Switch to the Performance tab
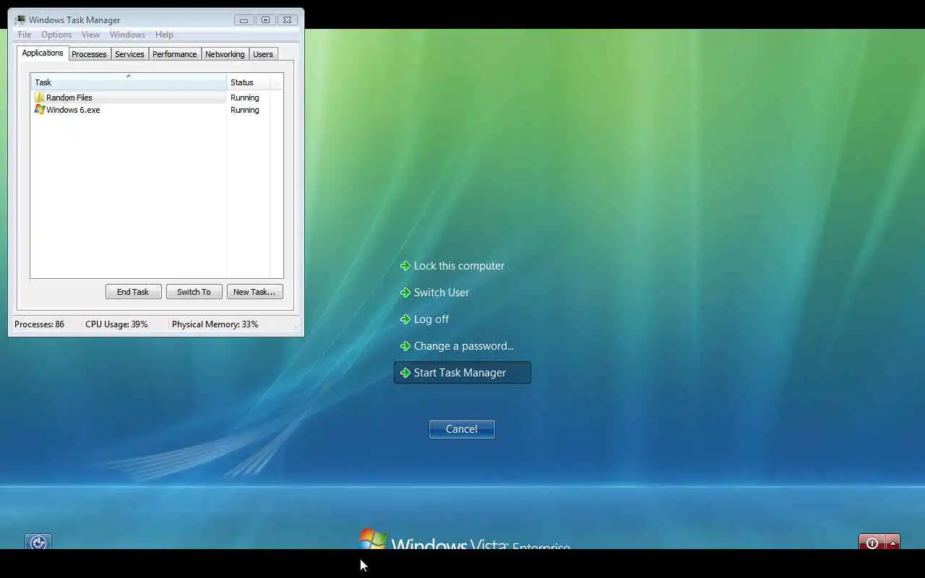This screenshot has width=925, height=578. (x=175, y=54)
